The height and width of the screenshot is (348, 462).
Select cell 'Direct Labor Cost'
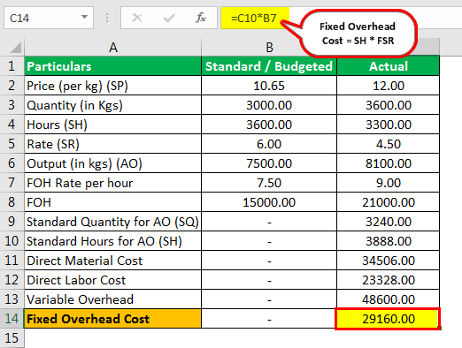tap(113, 280)
